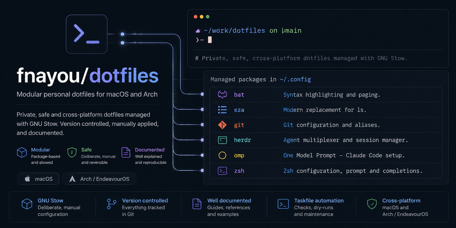Image resolution: width=456 pixels, height=228 pixels.
Task: Click the zsh package name
Action: tap(239, 171)
